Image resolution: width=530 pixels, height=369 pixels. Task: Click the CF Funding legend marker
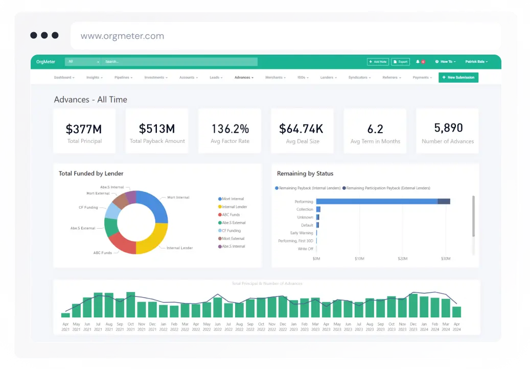point(220,231)
